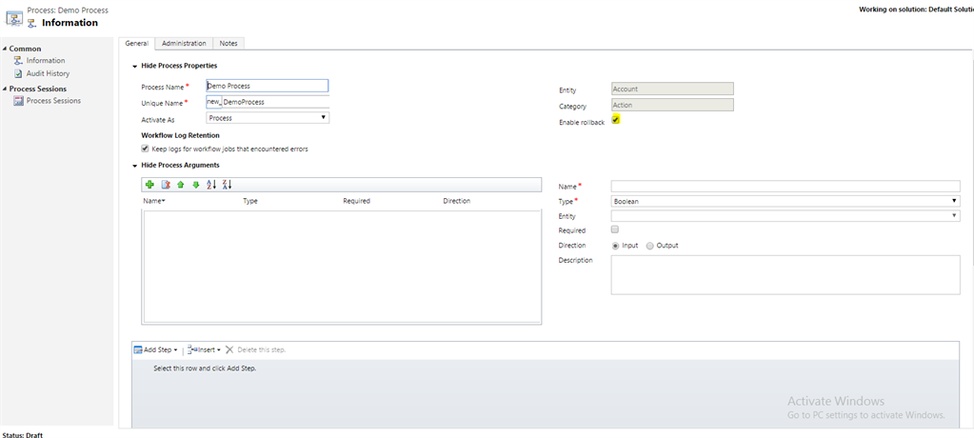This screenshot has height=438, width=974.
Task: Click the Process Name input field
Action: pos(268,86)
